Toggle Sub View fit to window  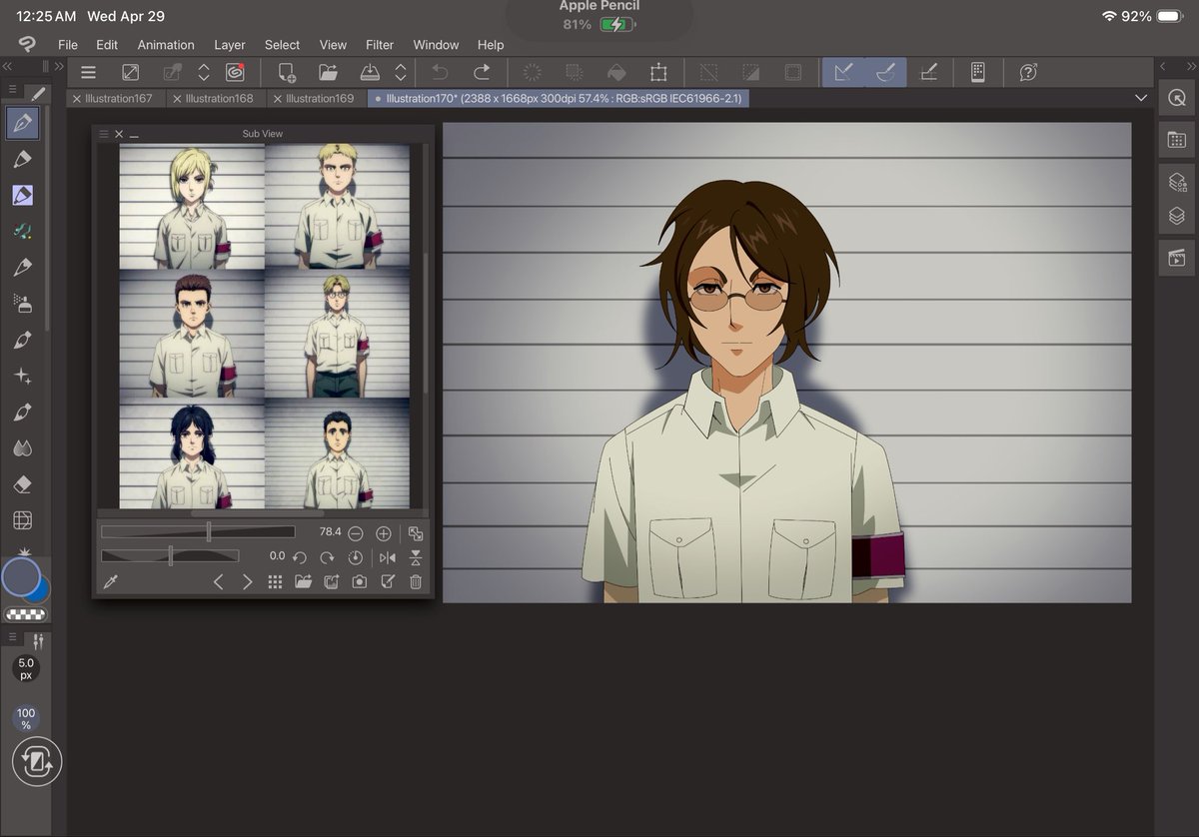(416, 533)
